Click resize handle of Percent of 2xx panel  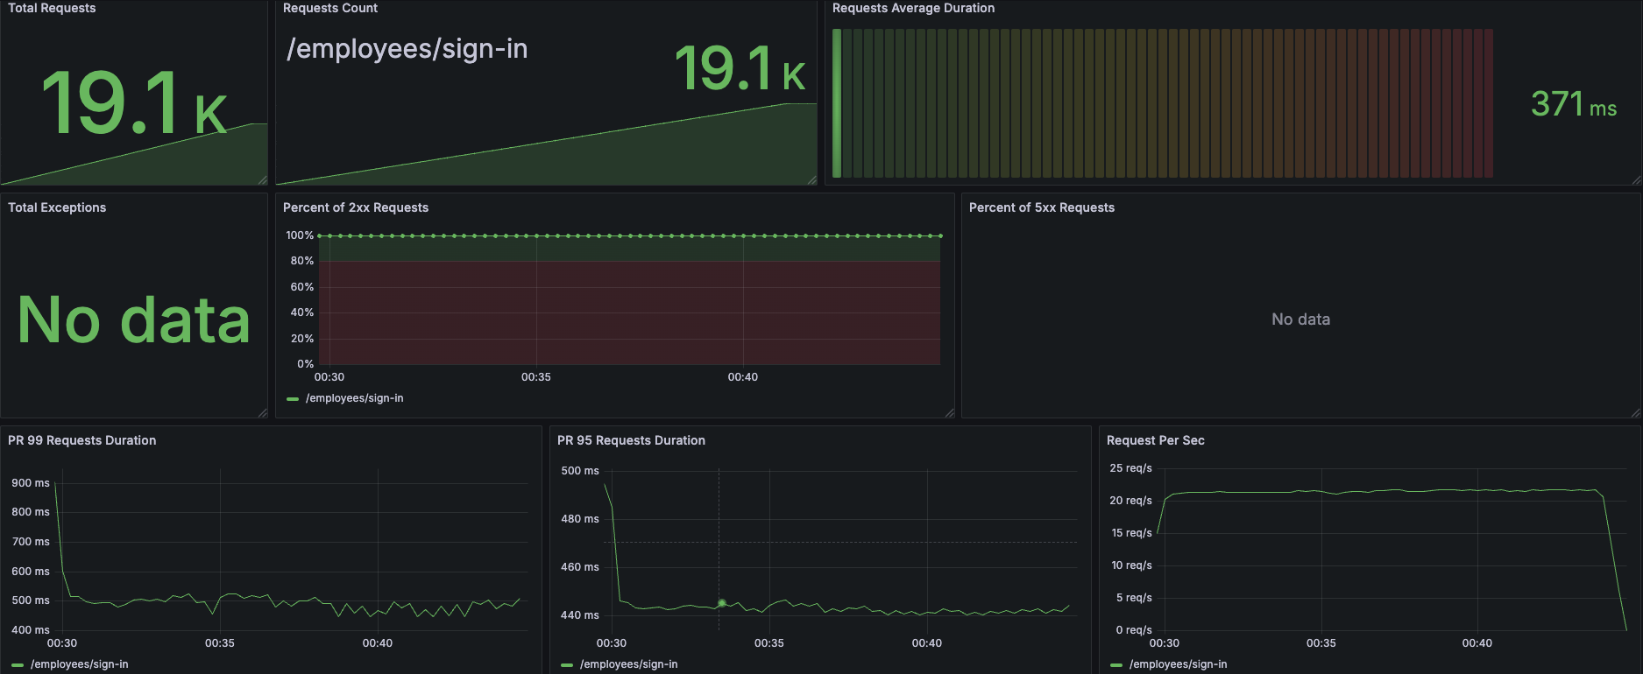(x=950, y=413)
